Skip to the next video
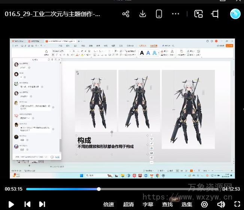This screenshot has width=244, height=210. 42,204
